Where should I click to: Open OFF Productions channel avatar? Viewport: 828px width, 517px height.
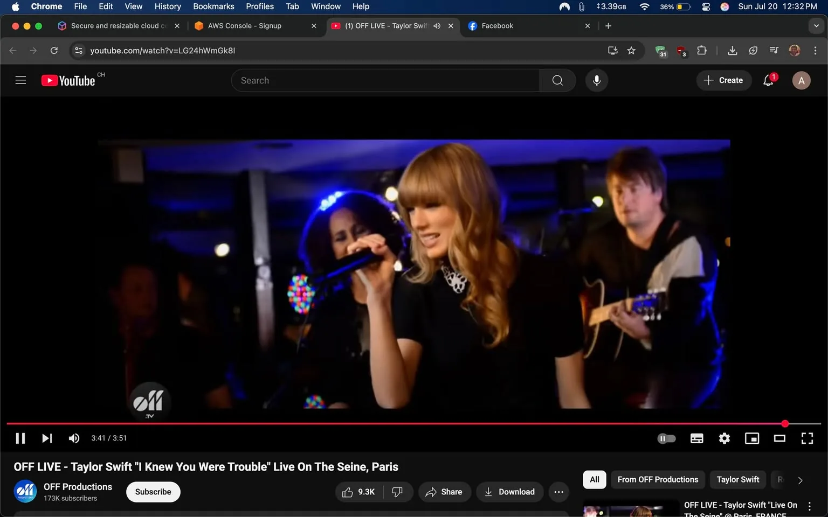click(x=25, y=491)
